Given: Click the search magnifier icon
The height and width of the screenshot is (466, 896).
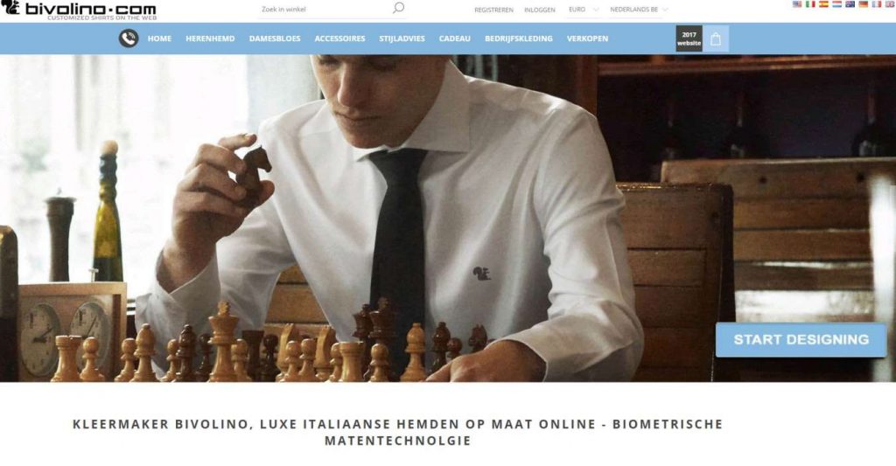Looking at the screenshot, I should [x=398, y=8].
